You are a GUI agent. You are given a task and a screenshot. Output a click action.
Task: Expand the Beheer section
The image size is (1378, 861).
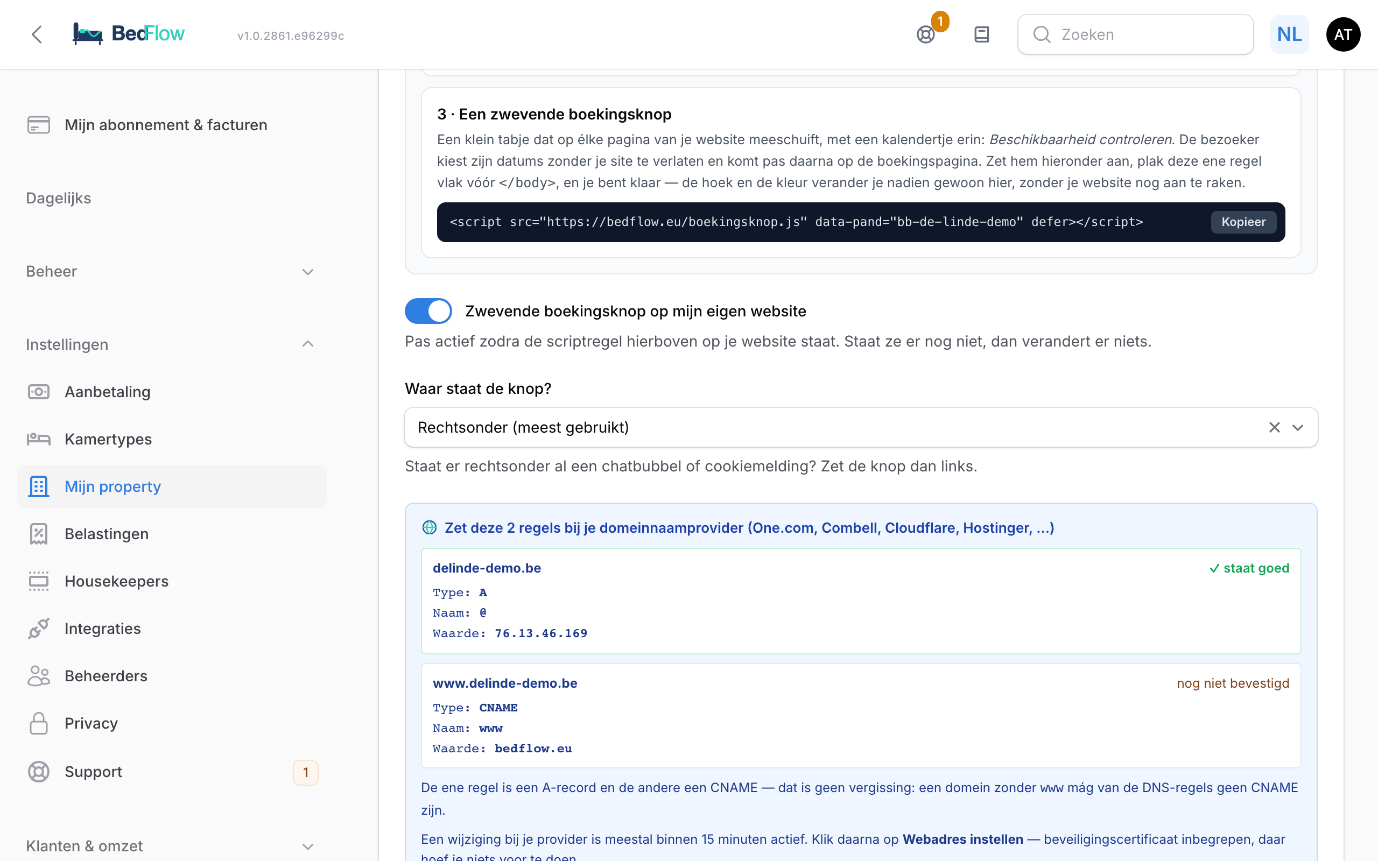(171, 272)
